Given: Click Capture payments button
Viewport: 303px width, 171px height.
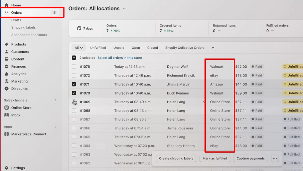Looking at the screenshot, I should pos(251,158).
